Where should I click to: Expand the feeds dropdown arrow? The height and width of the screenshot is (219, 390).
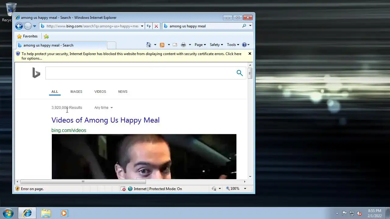(x=169, y=45)
